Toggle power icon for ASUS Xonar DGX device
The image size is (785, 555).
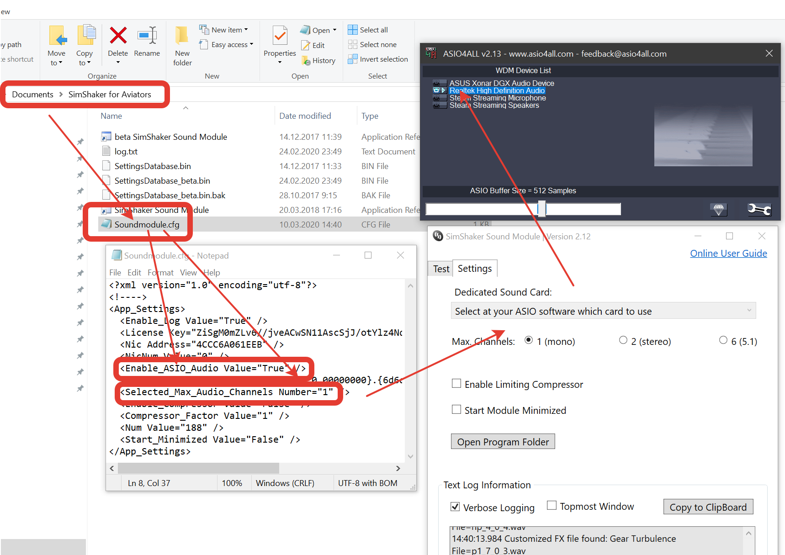pyautogui.click(x=436, y=83)
